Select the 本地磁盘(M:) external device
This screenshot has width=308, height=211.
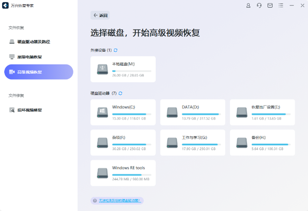(x=123, y=69)
